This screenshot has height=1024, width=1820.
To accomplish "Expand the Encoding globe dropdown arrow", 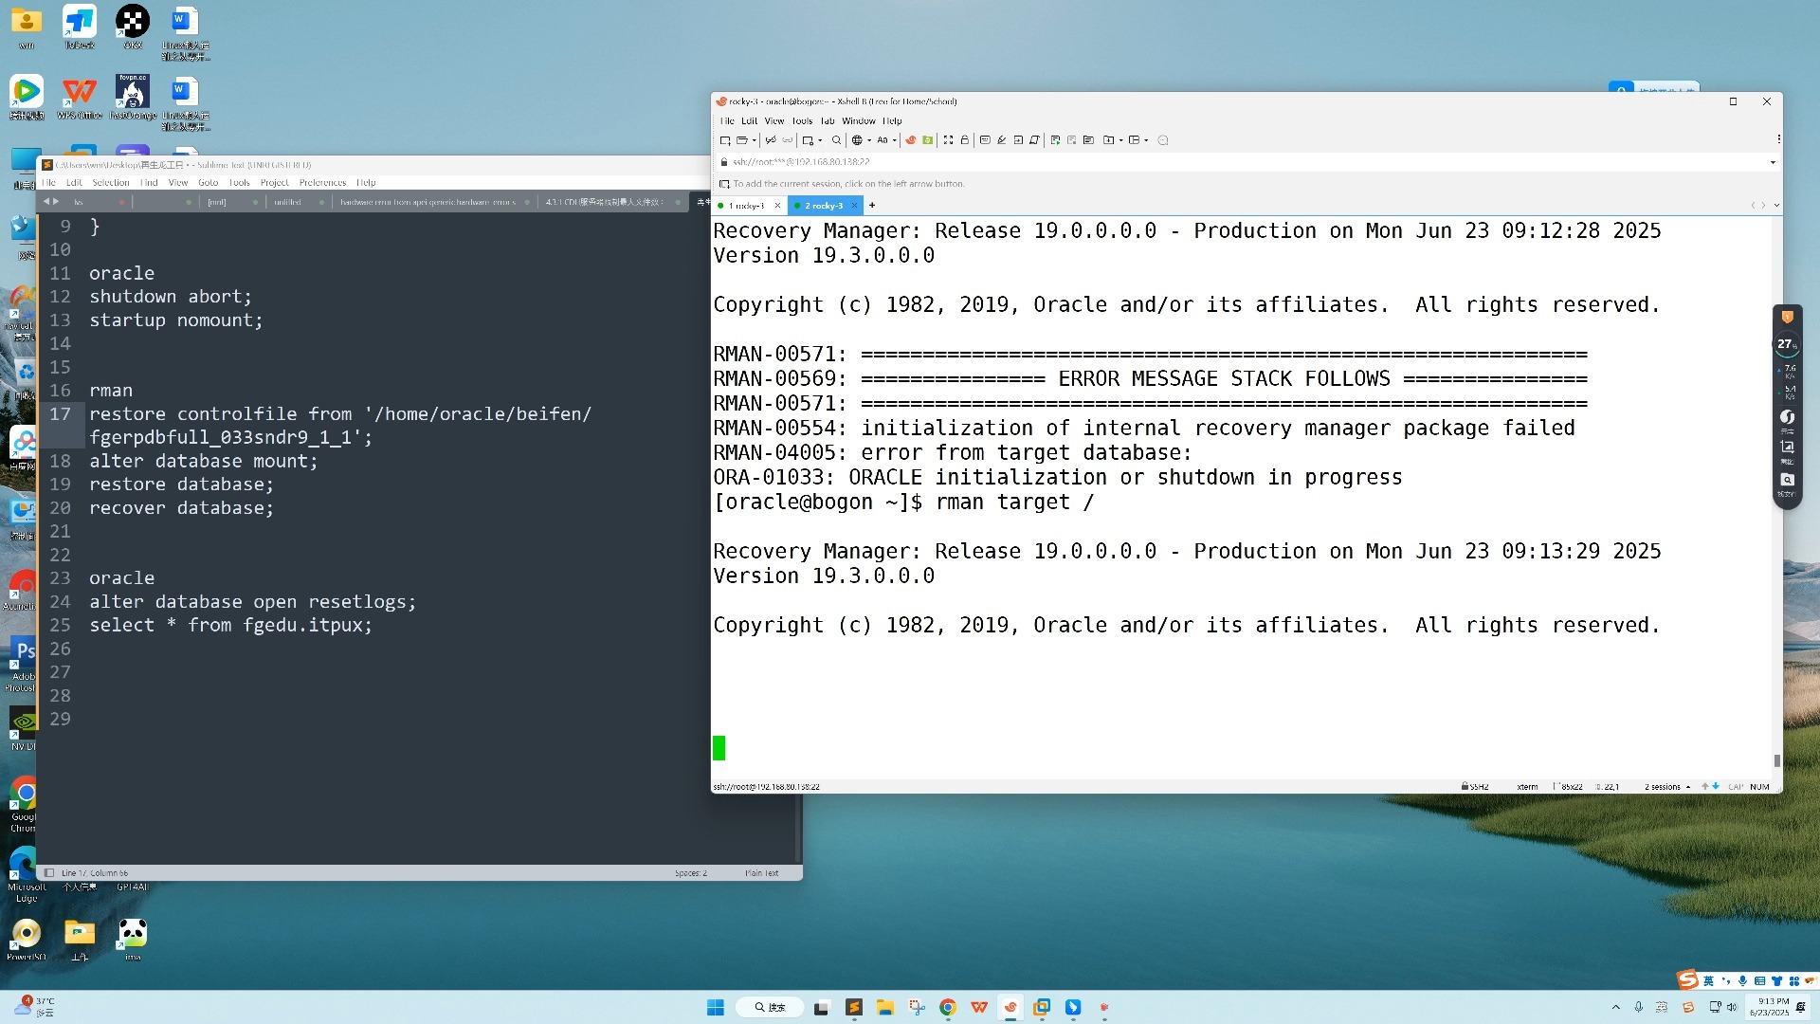I will click(869, 140).
